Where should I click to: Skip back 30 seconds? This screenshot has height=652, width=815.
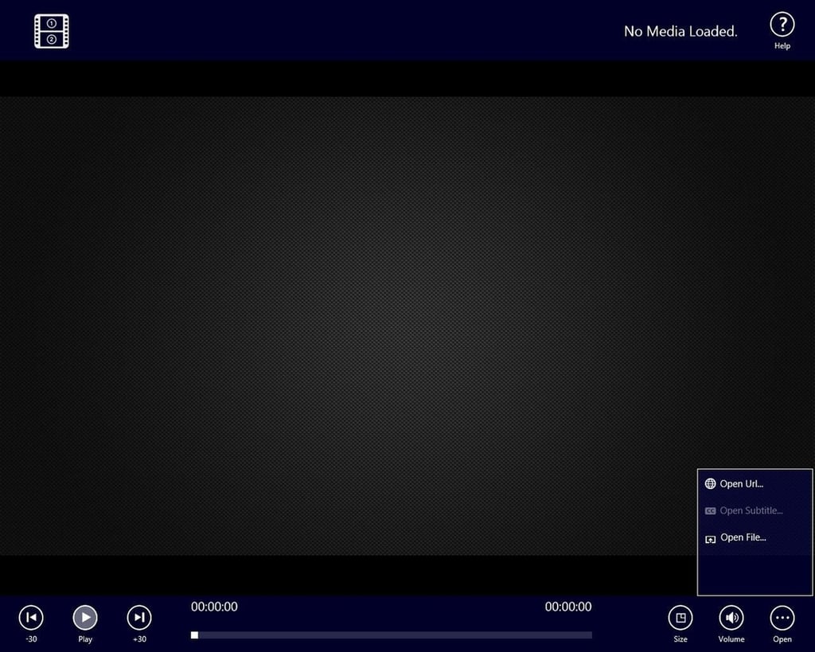pos(31,617)
